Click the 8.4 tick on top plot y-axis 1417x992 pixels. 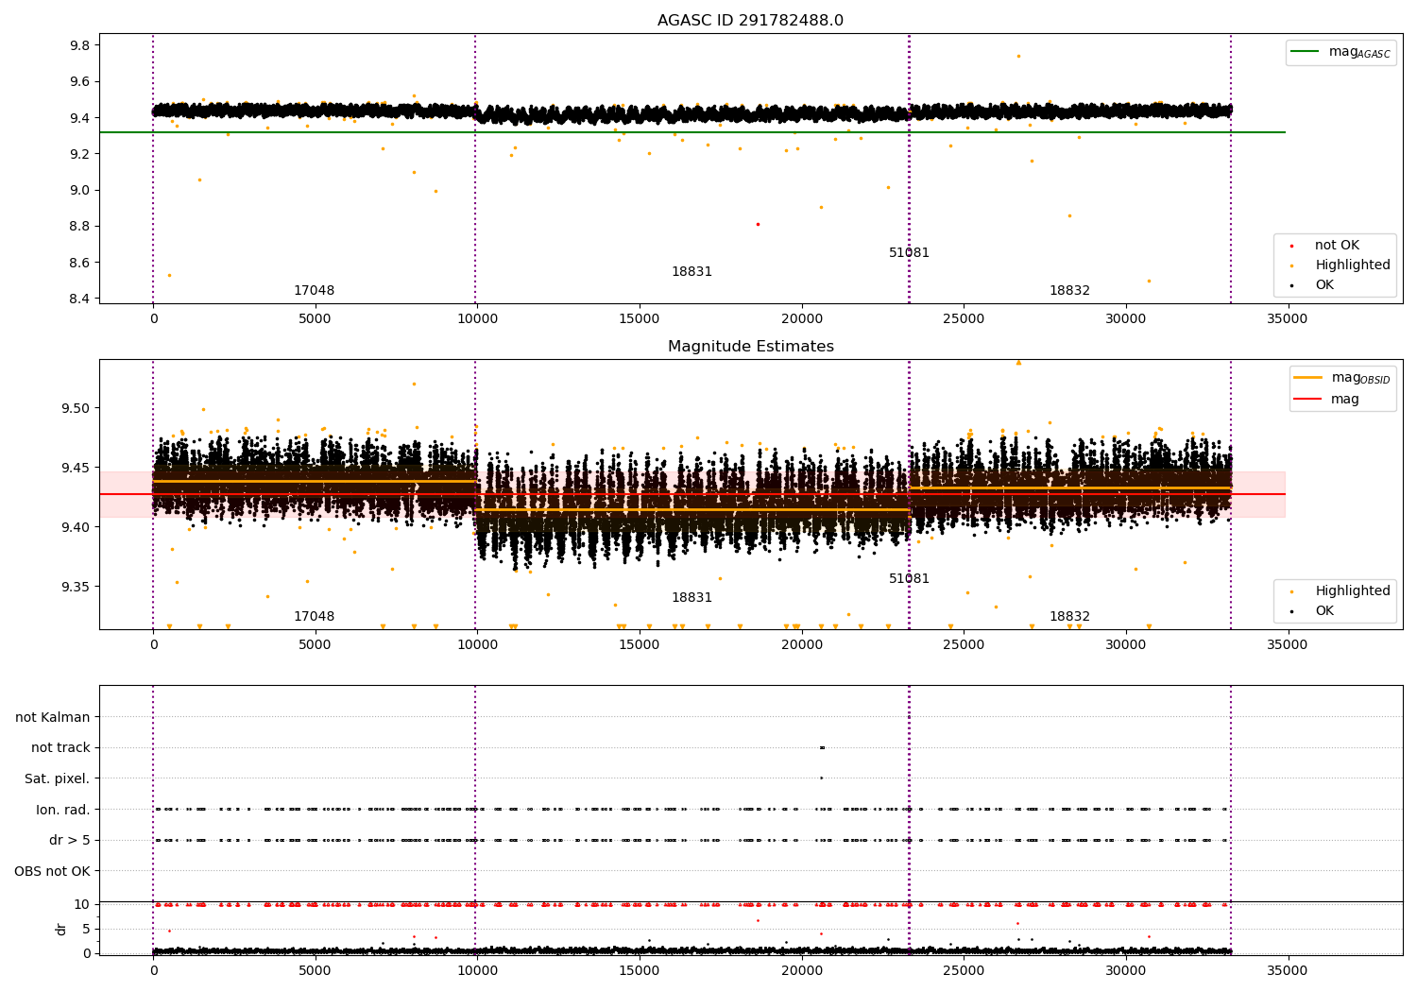coord(80,299)
